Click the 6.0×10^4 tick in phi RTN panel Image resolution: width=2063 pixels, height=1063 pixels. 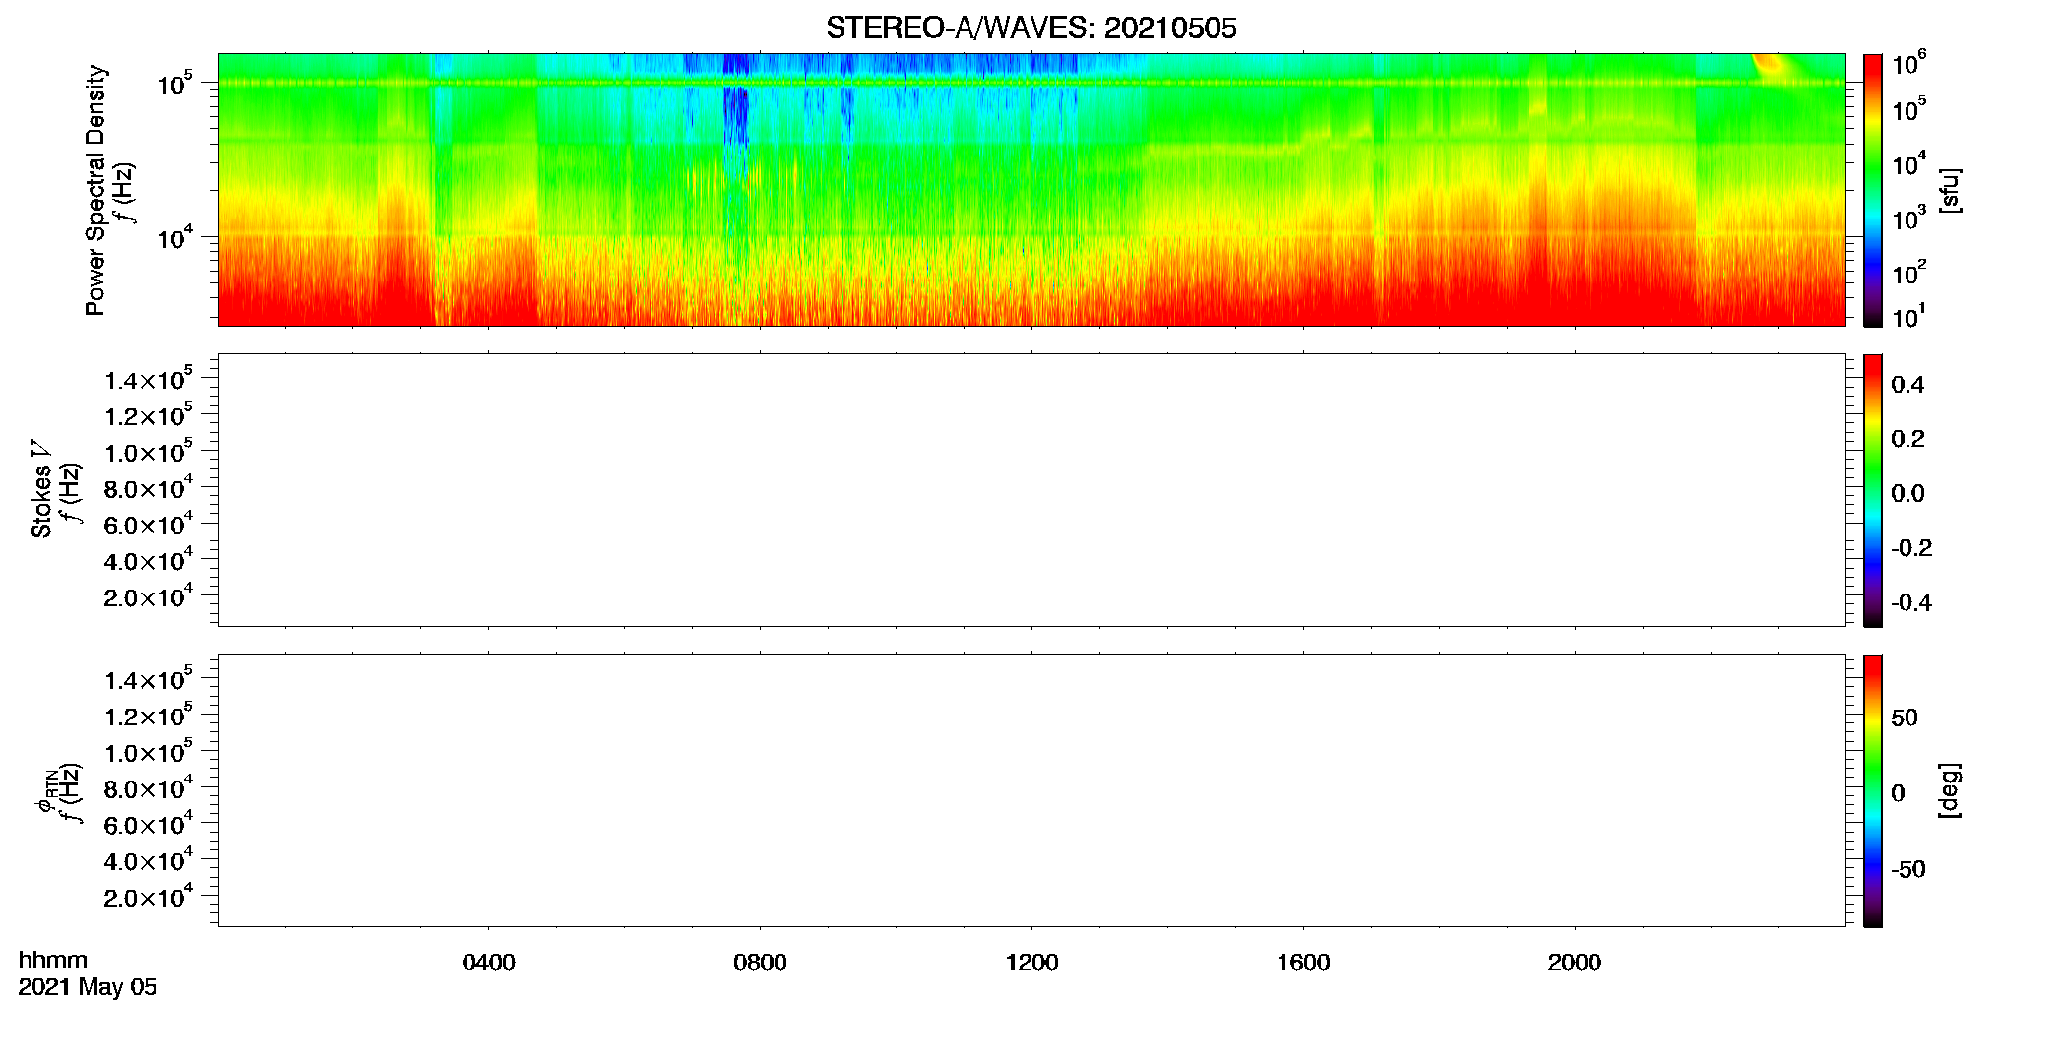(x=149, y=824)
